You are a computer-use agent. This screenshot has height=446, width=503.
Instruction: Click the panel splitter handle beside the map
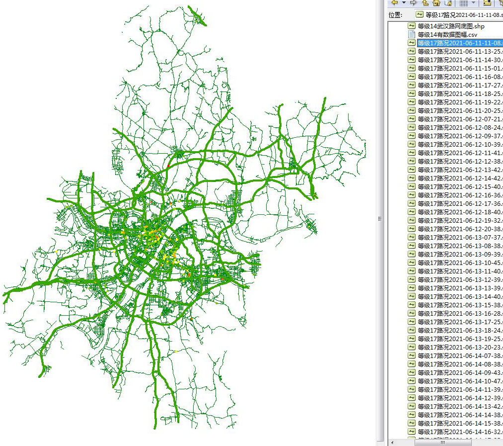[x=380, y=219]
